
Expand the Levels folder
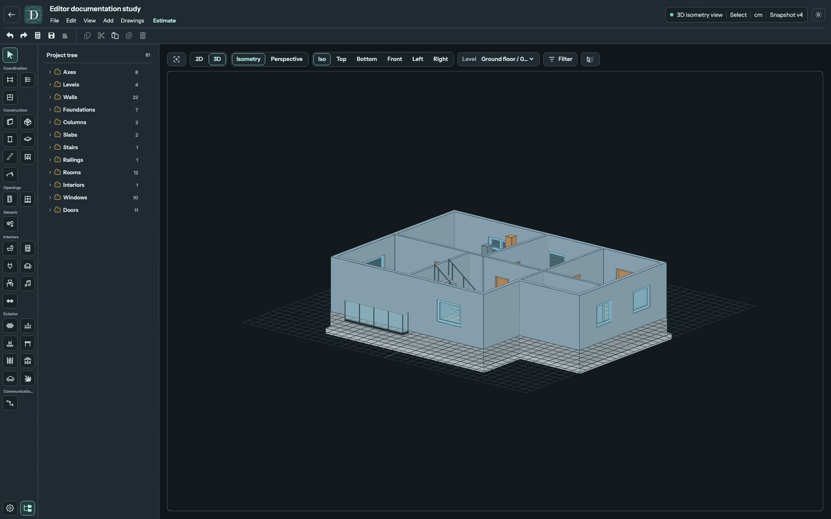(x=50, y=85)
